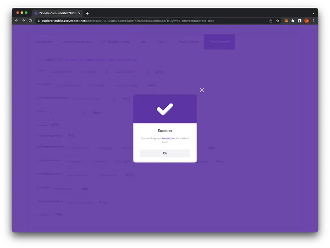Click the browser forward arrow
This screenshot has width=330, height=248.
pyautogui.click(x=23, y=21)
